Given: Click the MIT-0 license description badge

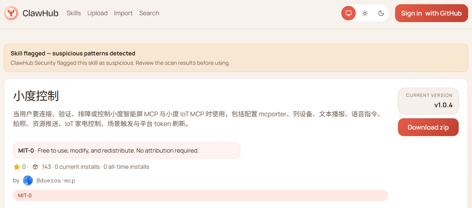Looking at the screenshot, I should 127,150.
